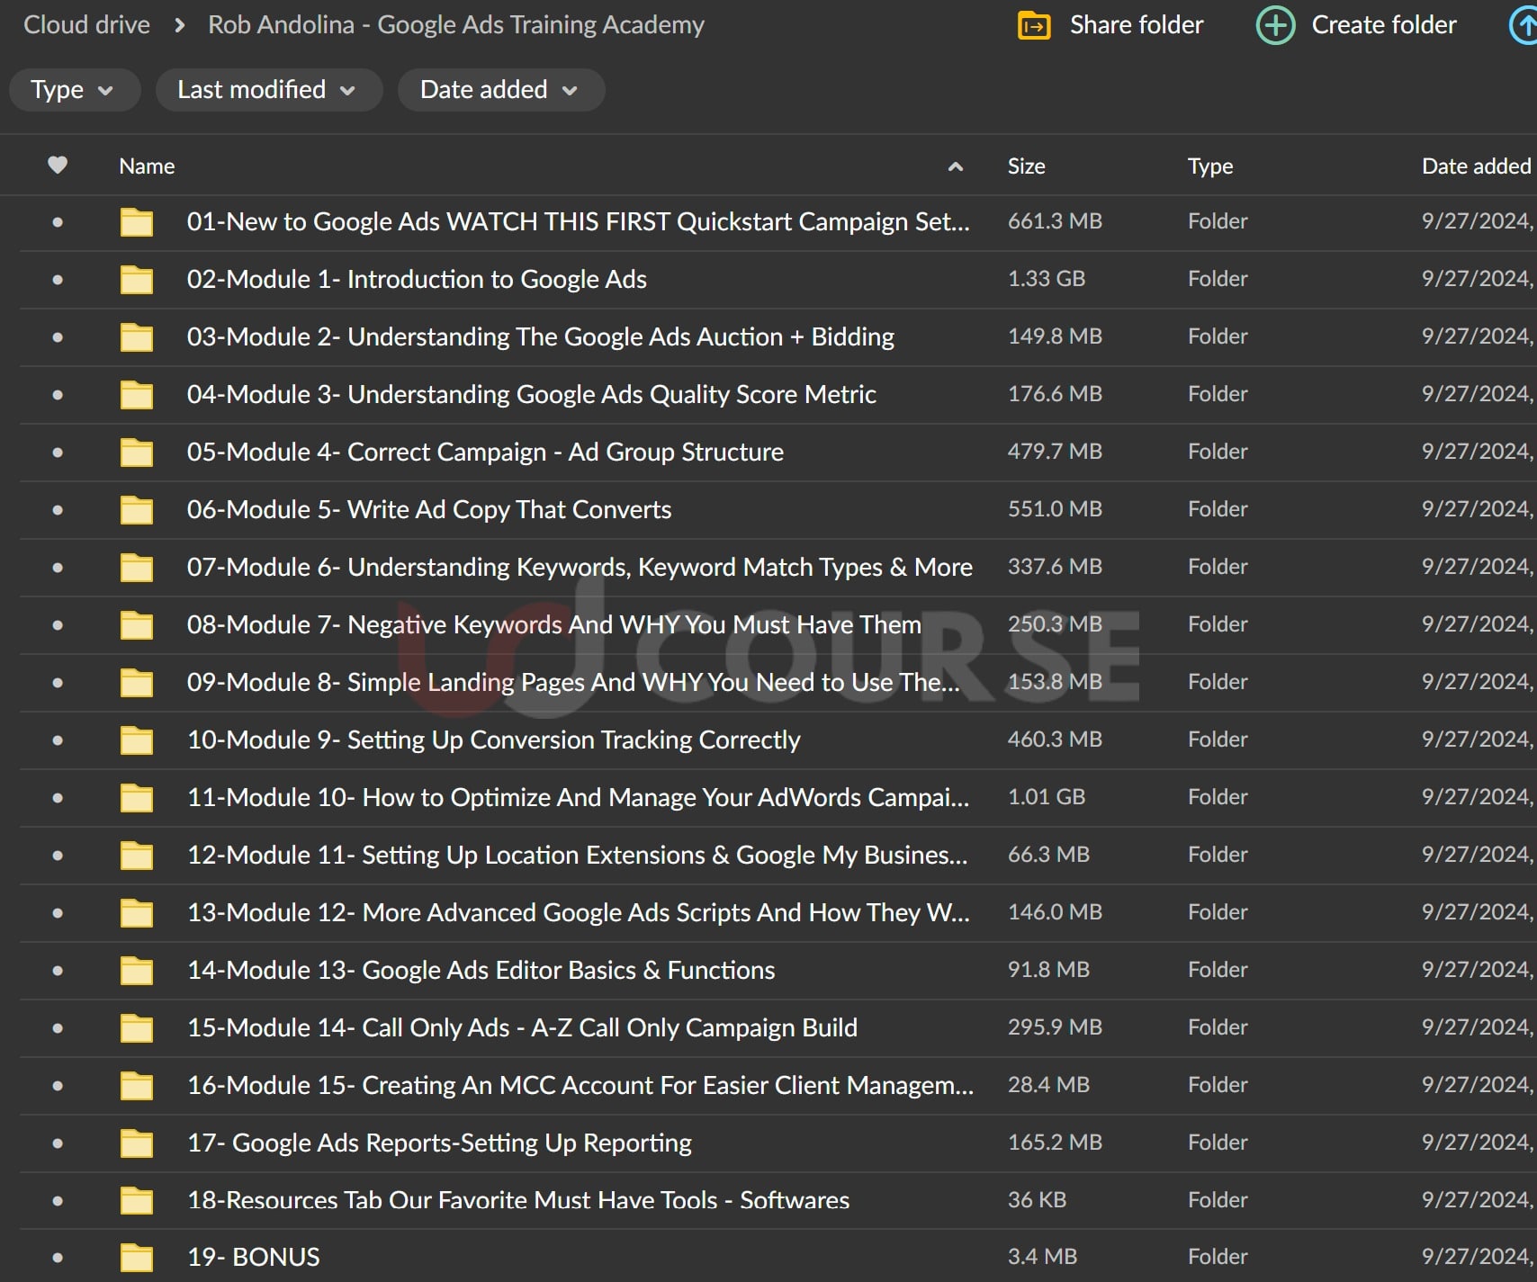Click the upload arrow icon at top right
The width and height of the screenshot is (1537, 1282).
point(1524,26)
